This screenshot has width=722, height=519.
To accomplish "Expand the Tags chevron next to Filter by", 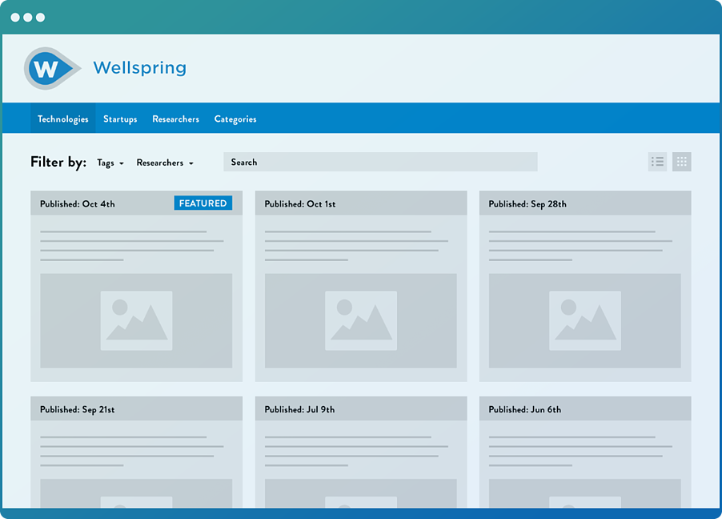I will [122, 163].
